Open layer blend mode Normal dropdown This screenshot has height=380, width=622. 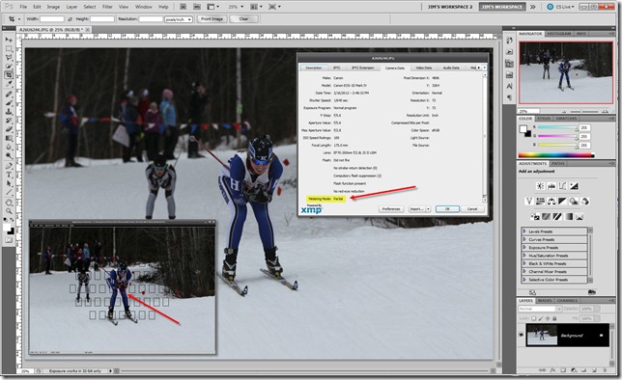click(540, 309)
